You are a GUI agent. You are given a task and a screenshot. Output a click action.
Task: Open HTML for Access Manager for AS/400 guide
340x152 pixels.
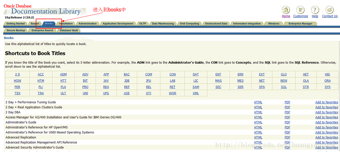pos(258,117)
